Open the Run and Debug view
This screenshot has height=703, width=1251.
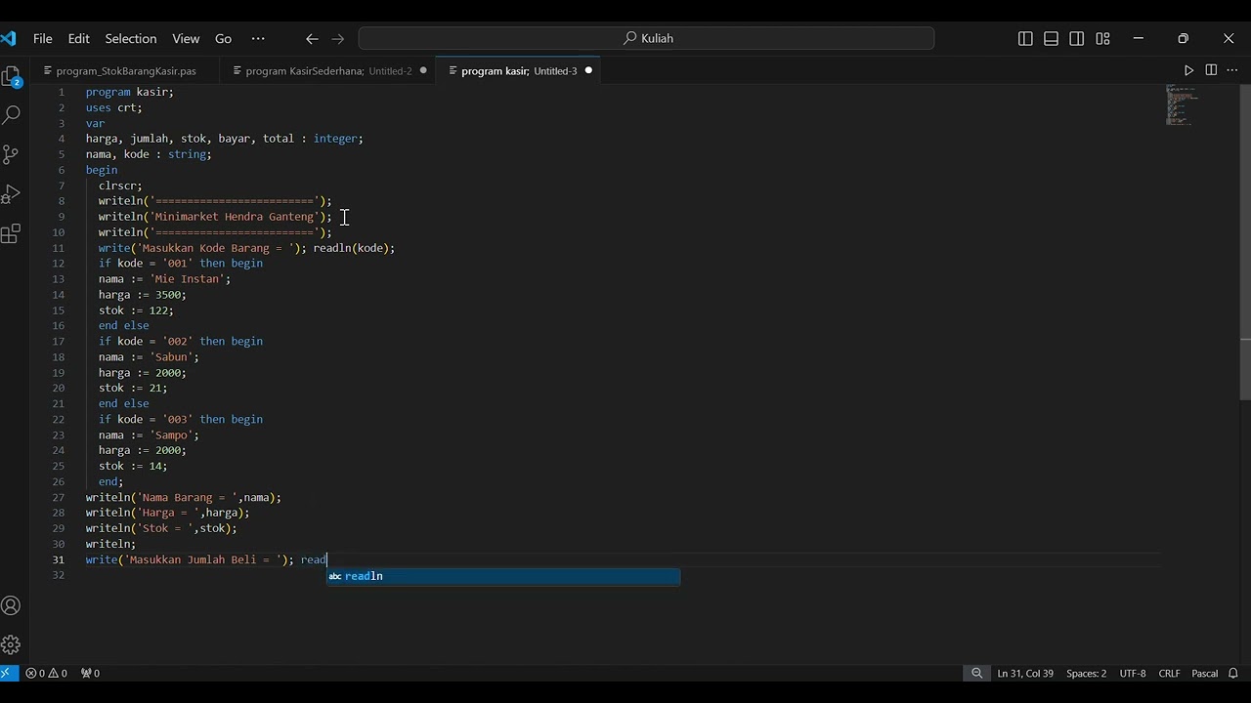12,194
